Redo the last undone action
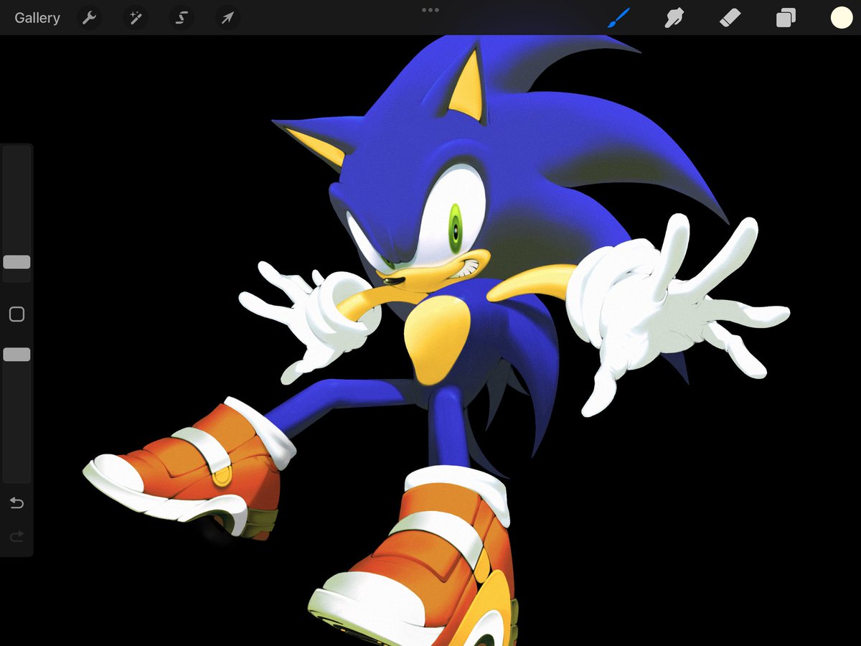Viewport: 861px width, 646px height. pos(17,536)
